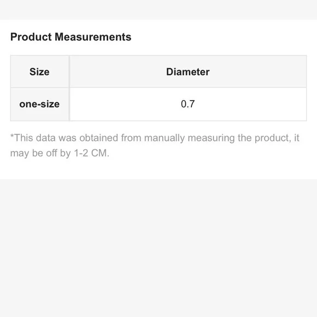The height and width of the screenshot is (317, 317).
Task: Click the word Product in heading
Action: [31, 37]
